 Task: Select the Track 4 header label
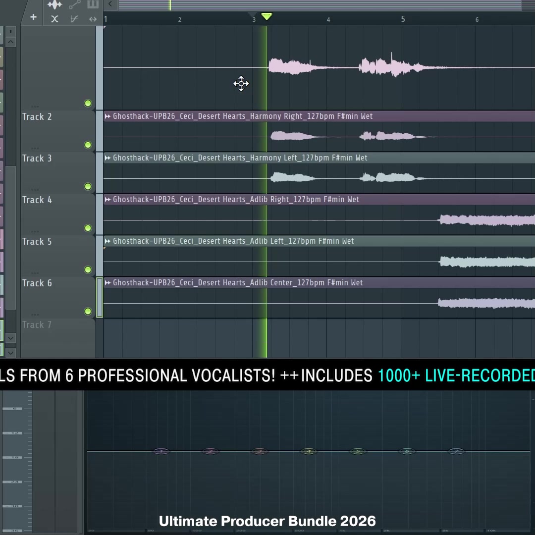[x=37, y=200]
